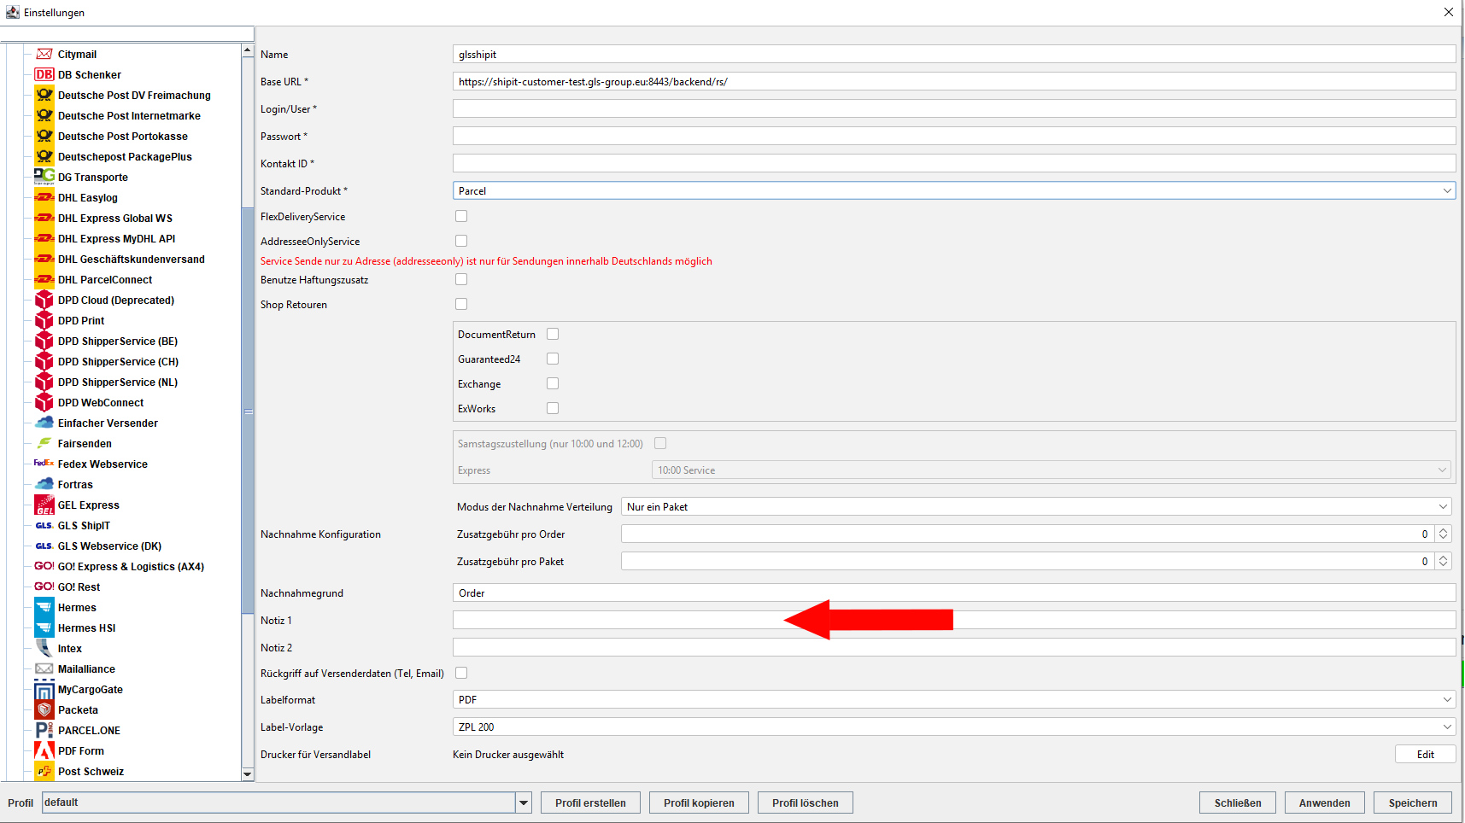
Task: Click the Notiz 1 input field
Action: (x=954, y=620)
